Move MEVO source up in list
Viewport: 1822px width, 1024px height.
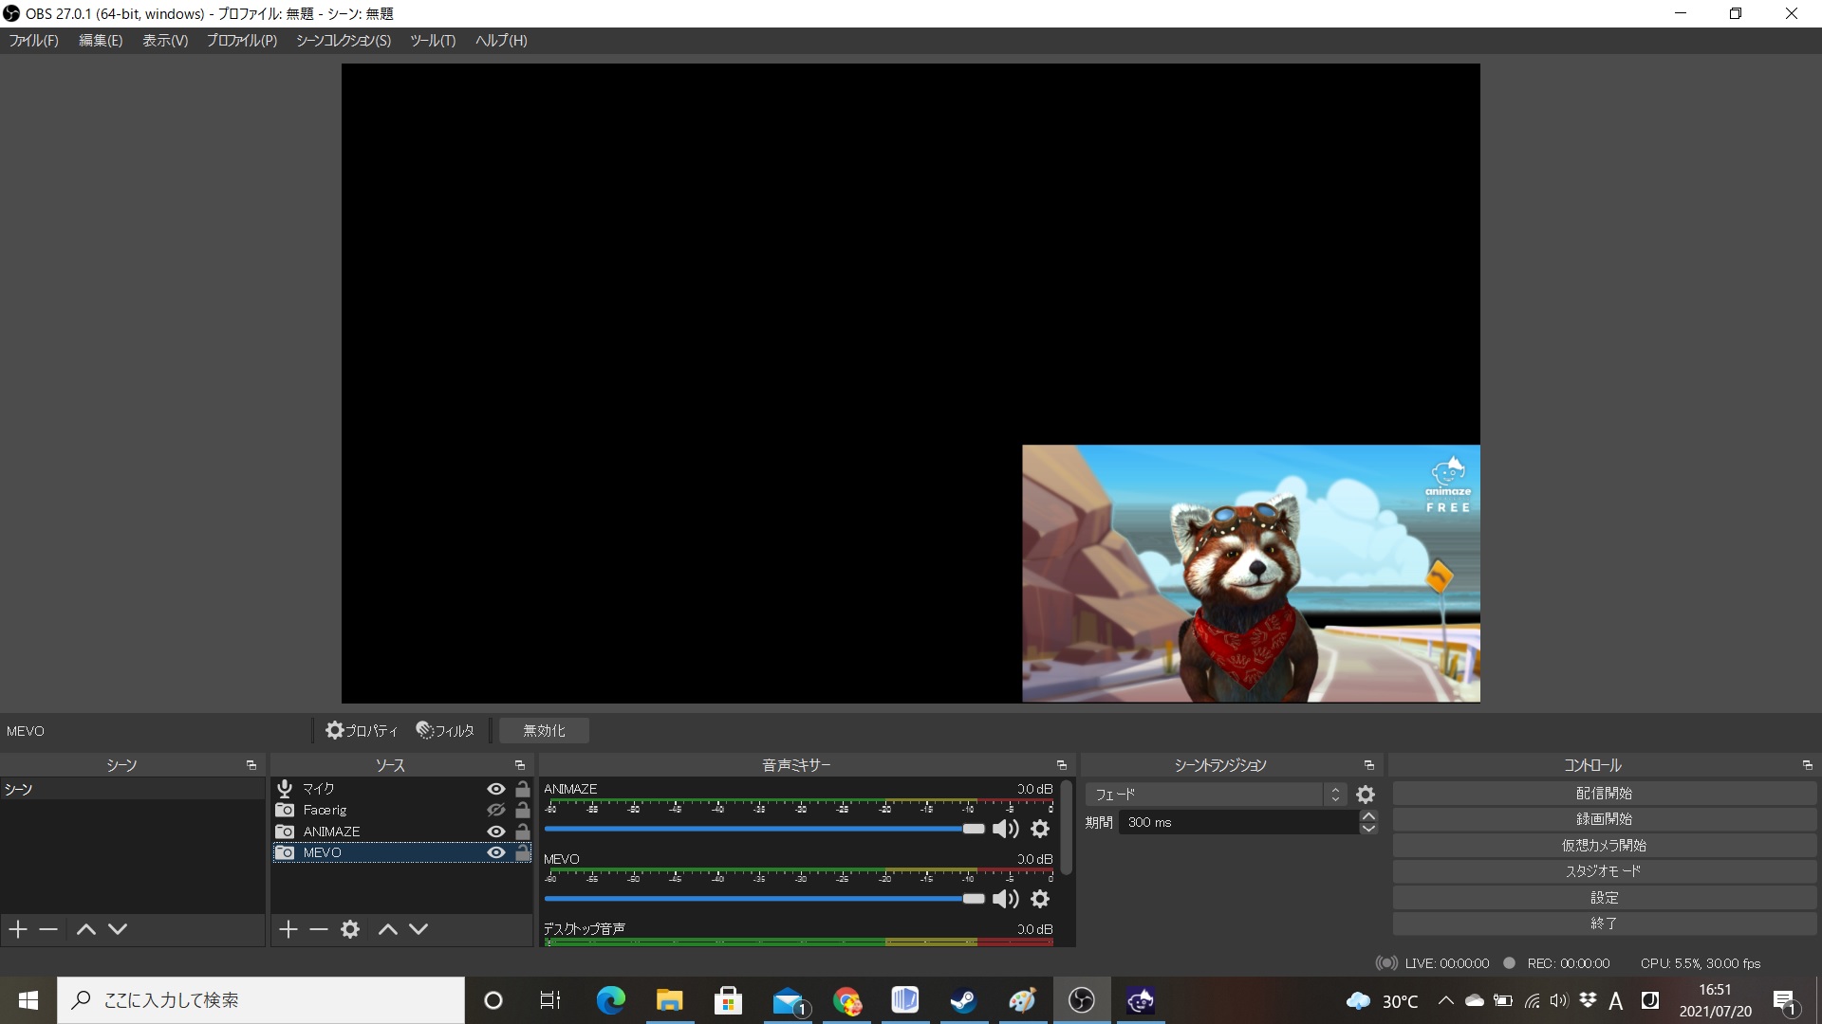[387, 929]
